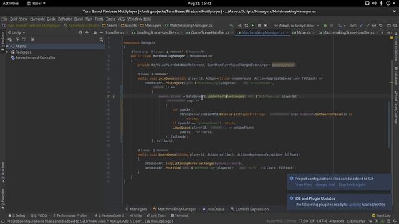Toggle the Unity tool window at bottom
Screen dimensions: 399x224
click(x=136, y=215)
